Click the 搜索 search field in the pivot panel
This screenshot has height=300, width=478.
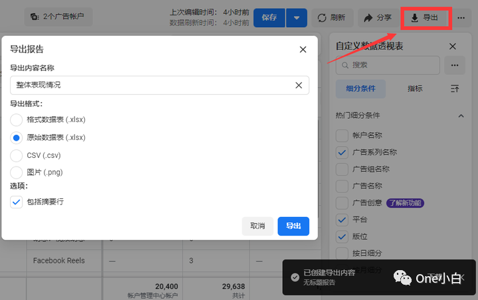point(388,65)
